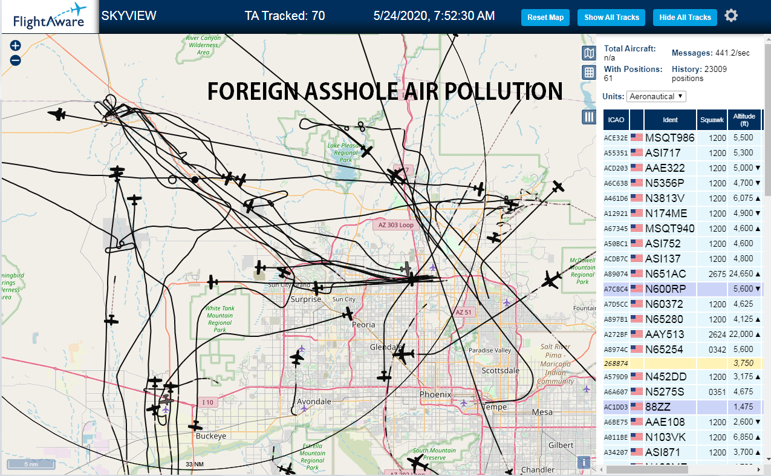Select the aircraft icon near Lake Pleasant

click(x=365, y=151)
